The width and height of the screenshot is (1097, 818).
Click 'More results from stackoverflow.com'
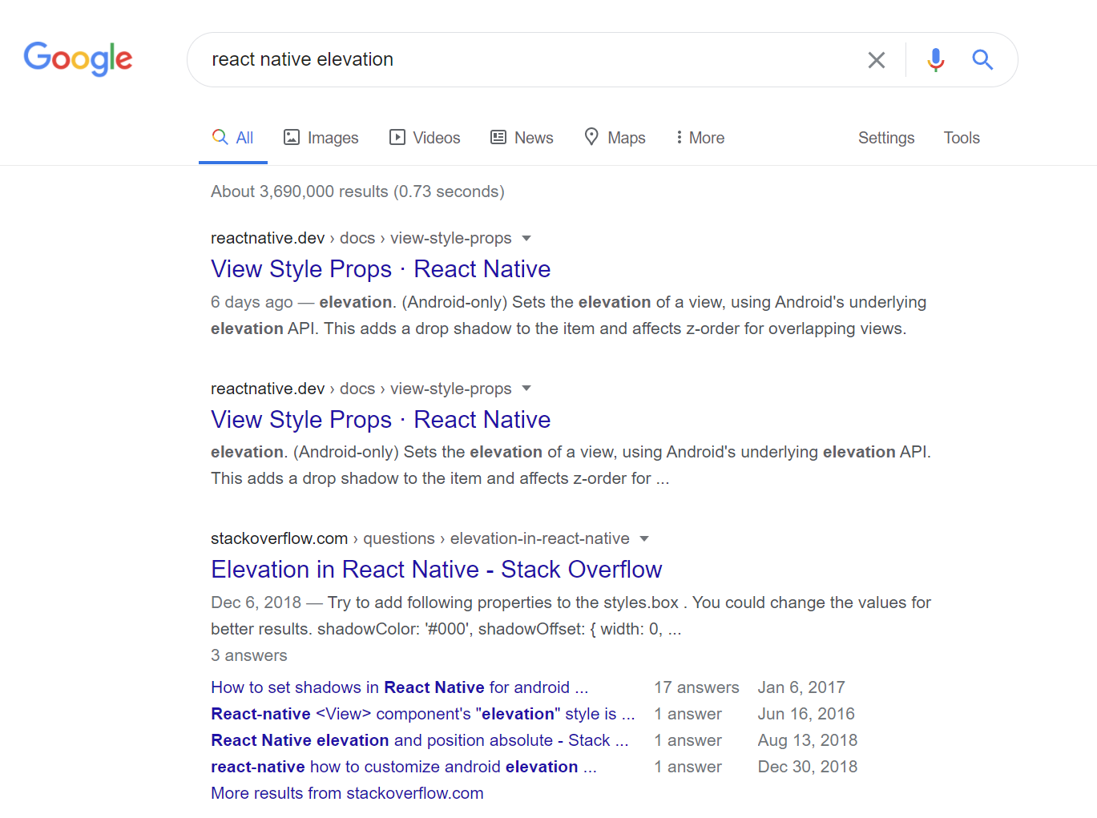(347, 792)
